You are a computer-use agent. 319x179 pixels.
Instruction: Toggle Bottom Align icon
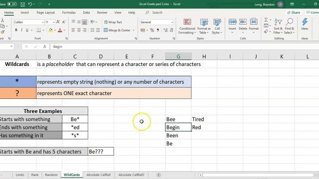(x=85, y=22)
